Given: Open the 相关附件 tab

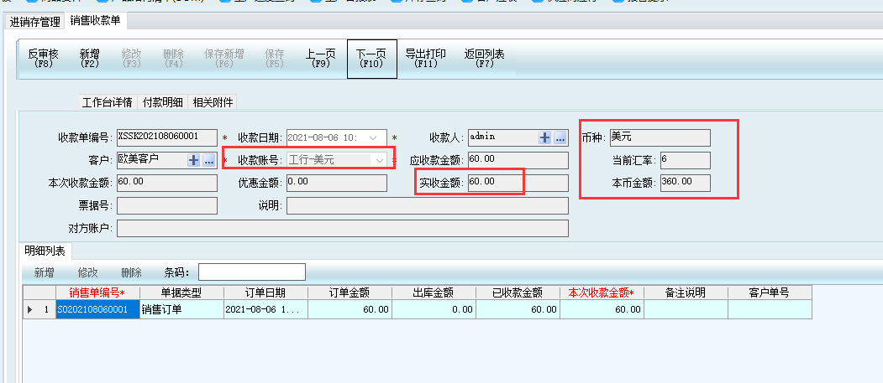Looking at the screenshot, I should click(x=213, y=102).
